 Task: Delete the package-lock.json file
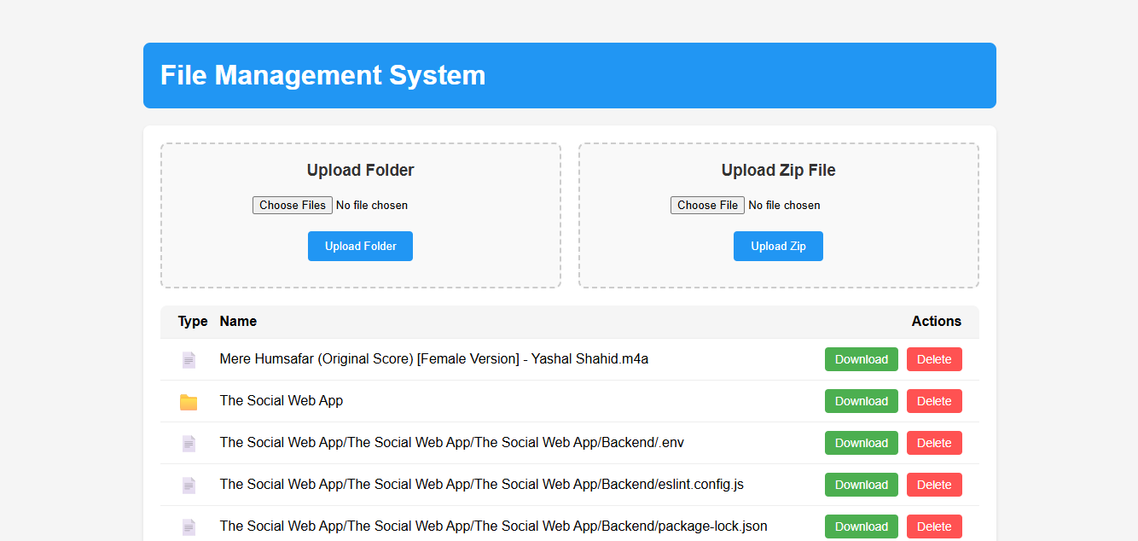tap(934, 526)
